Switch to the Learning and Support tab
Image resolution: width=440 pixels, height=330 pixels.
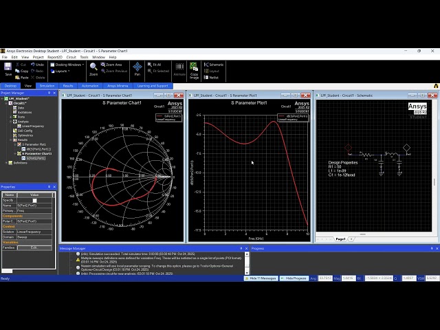(x=153, y=86)
